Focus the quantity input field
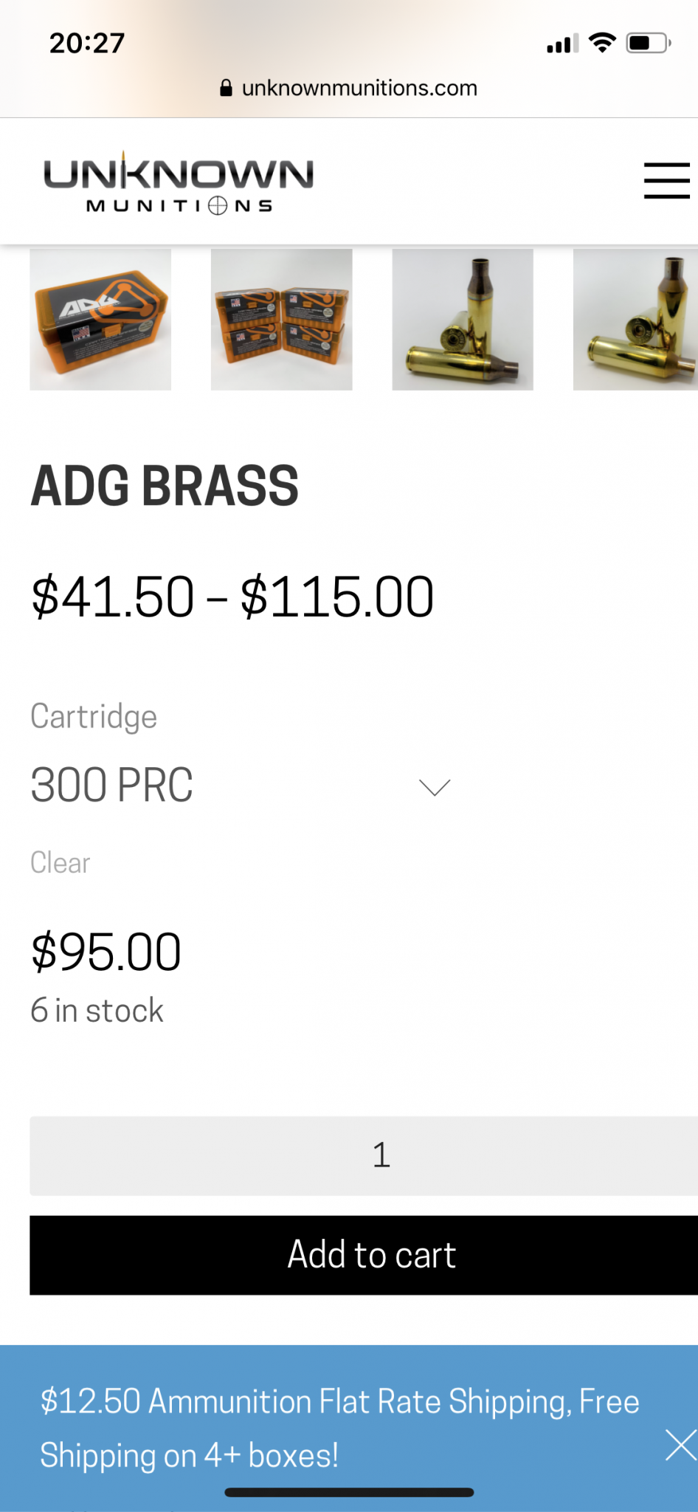 [381, 1155]
